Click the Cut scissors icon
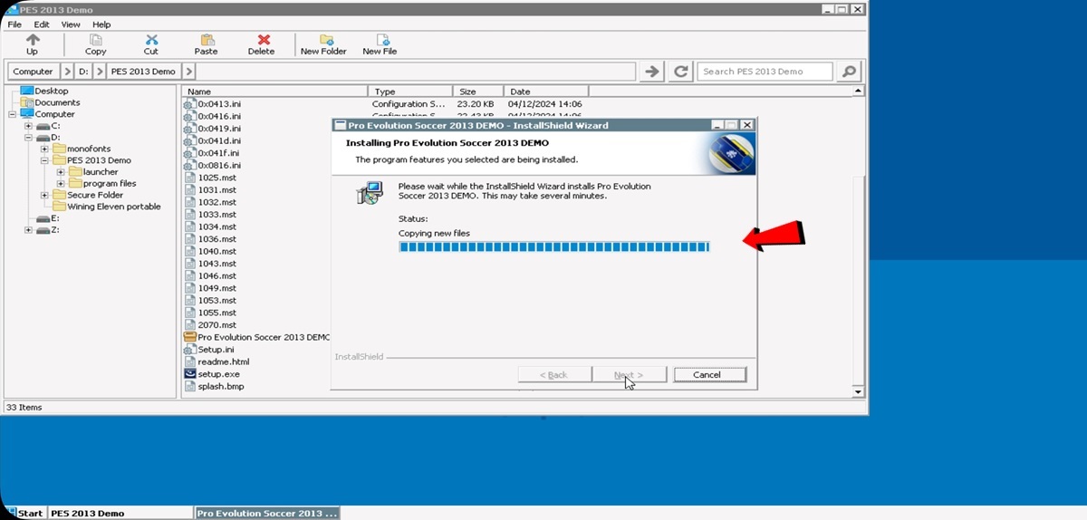This screenshot has height=520, width=1087. (151, 40)
